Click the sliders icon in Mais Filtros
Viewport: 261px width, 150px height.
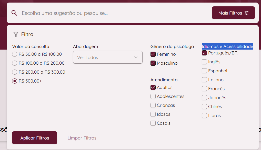point(247,13)
